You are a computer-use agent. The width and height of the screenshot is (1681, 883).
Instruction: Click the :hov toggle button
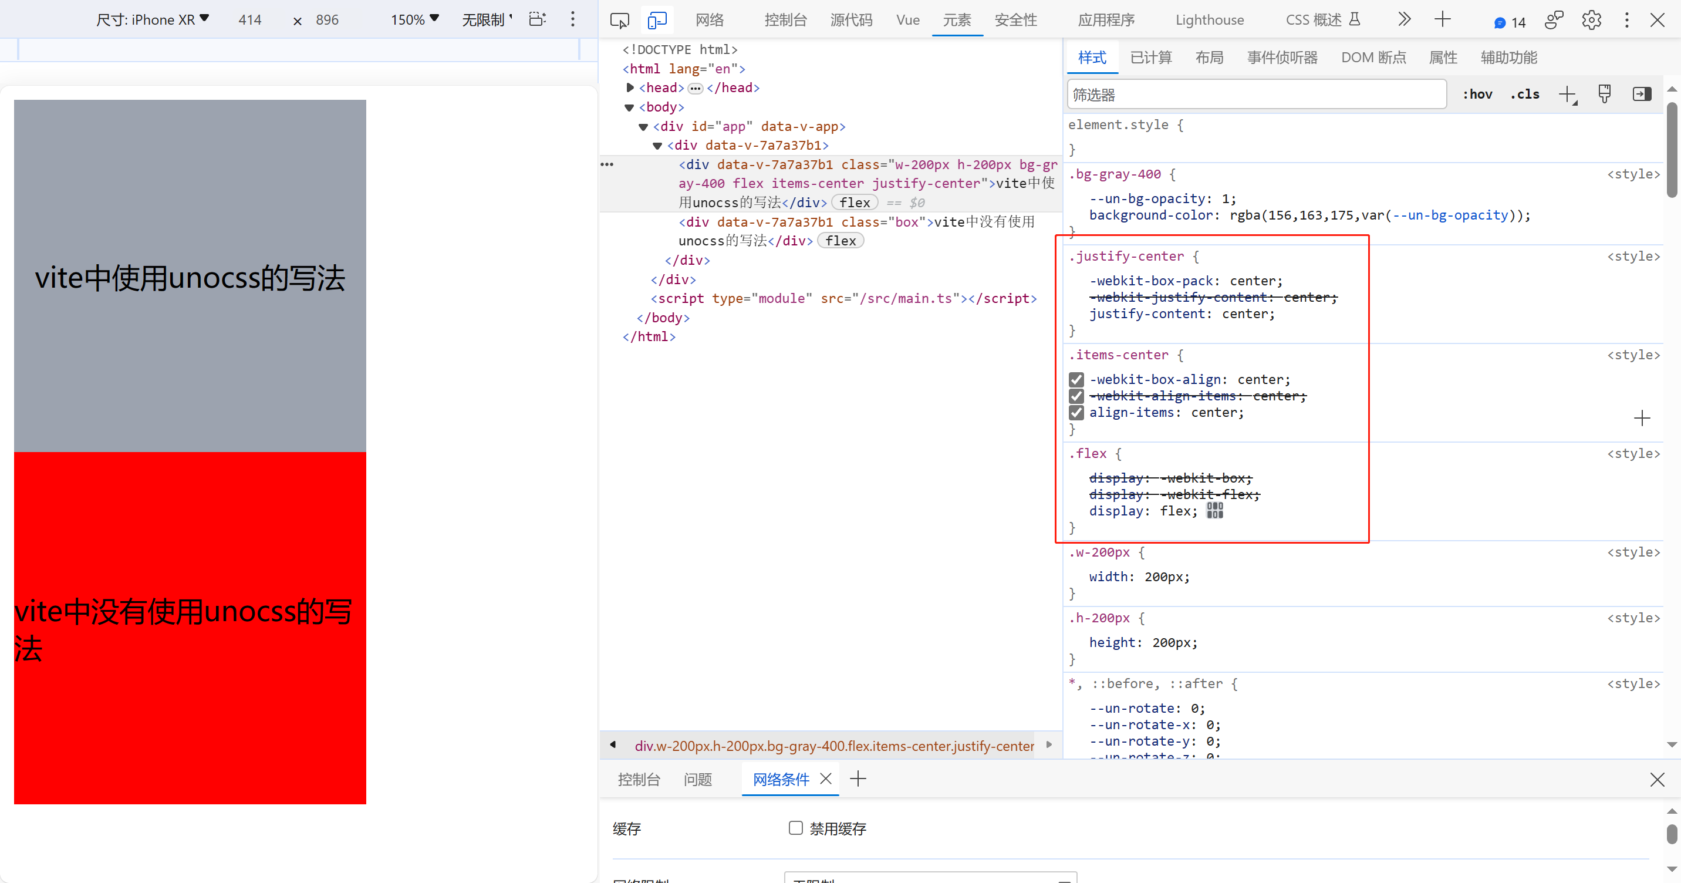click(1477, 95)
